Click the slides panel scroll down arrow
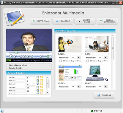This screenshot has width=123, height=113. [x=113, y=87]
